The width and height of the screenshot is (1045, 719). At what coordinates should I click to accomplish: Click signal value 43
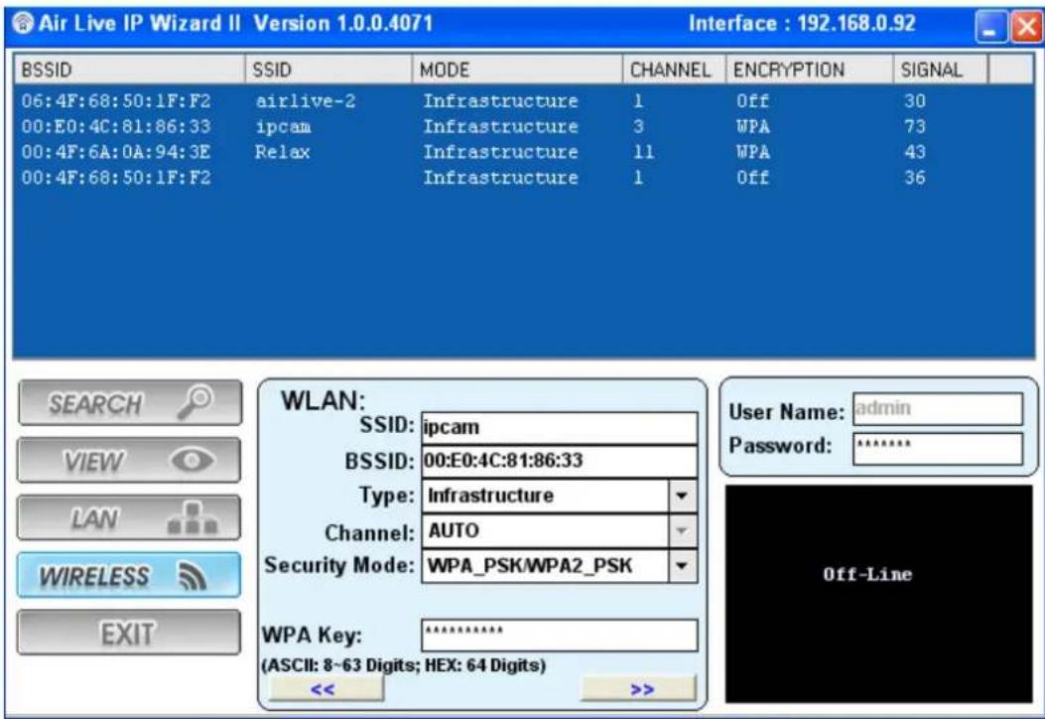[914, 152]
